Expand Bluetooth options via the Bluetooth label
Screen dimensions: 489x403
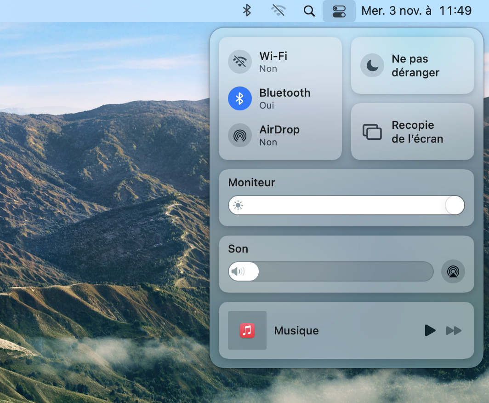285,93
